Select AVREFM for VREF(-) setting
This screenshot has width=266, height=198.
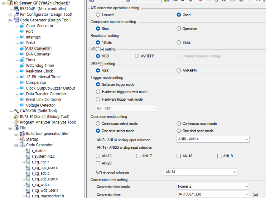(x=179, y=71)
